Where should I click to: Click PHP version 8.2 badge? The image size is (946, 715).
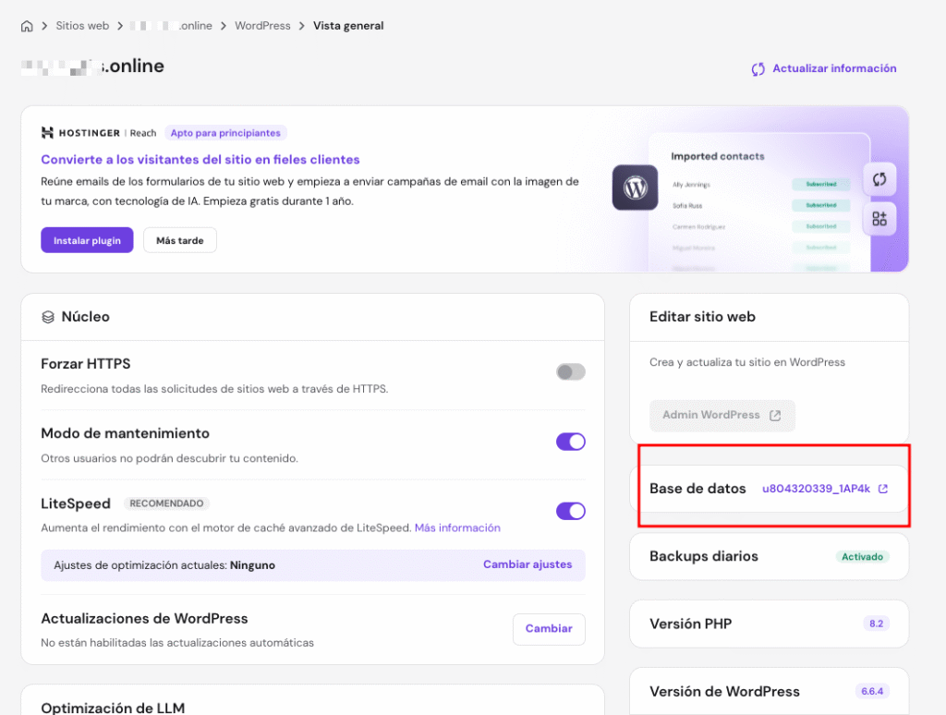876,624
